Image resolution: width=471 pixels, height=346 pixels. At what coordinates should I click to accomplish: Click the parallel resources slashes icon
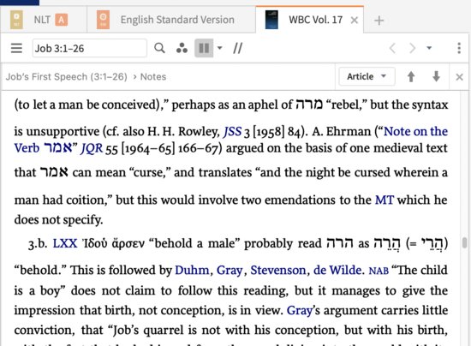[237, 48]
